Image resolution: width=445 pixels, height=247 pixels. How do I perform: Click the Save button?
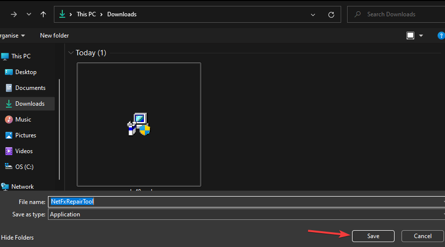[x=373, y=236]
